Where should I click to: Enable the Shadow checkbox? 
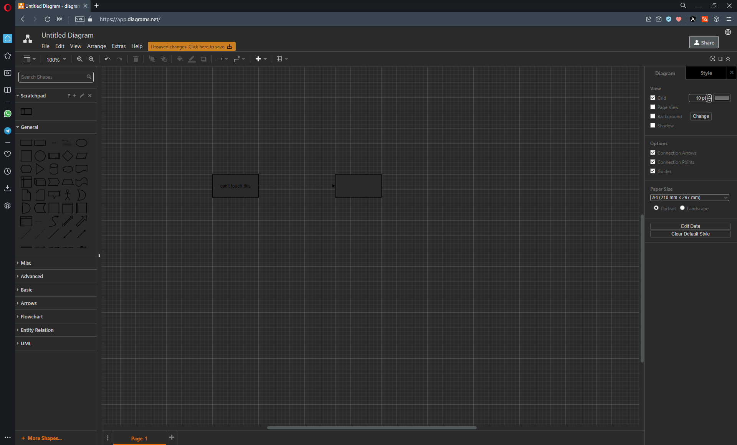[653, 125]
